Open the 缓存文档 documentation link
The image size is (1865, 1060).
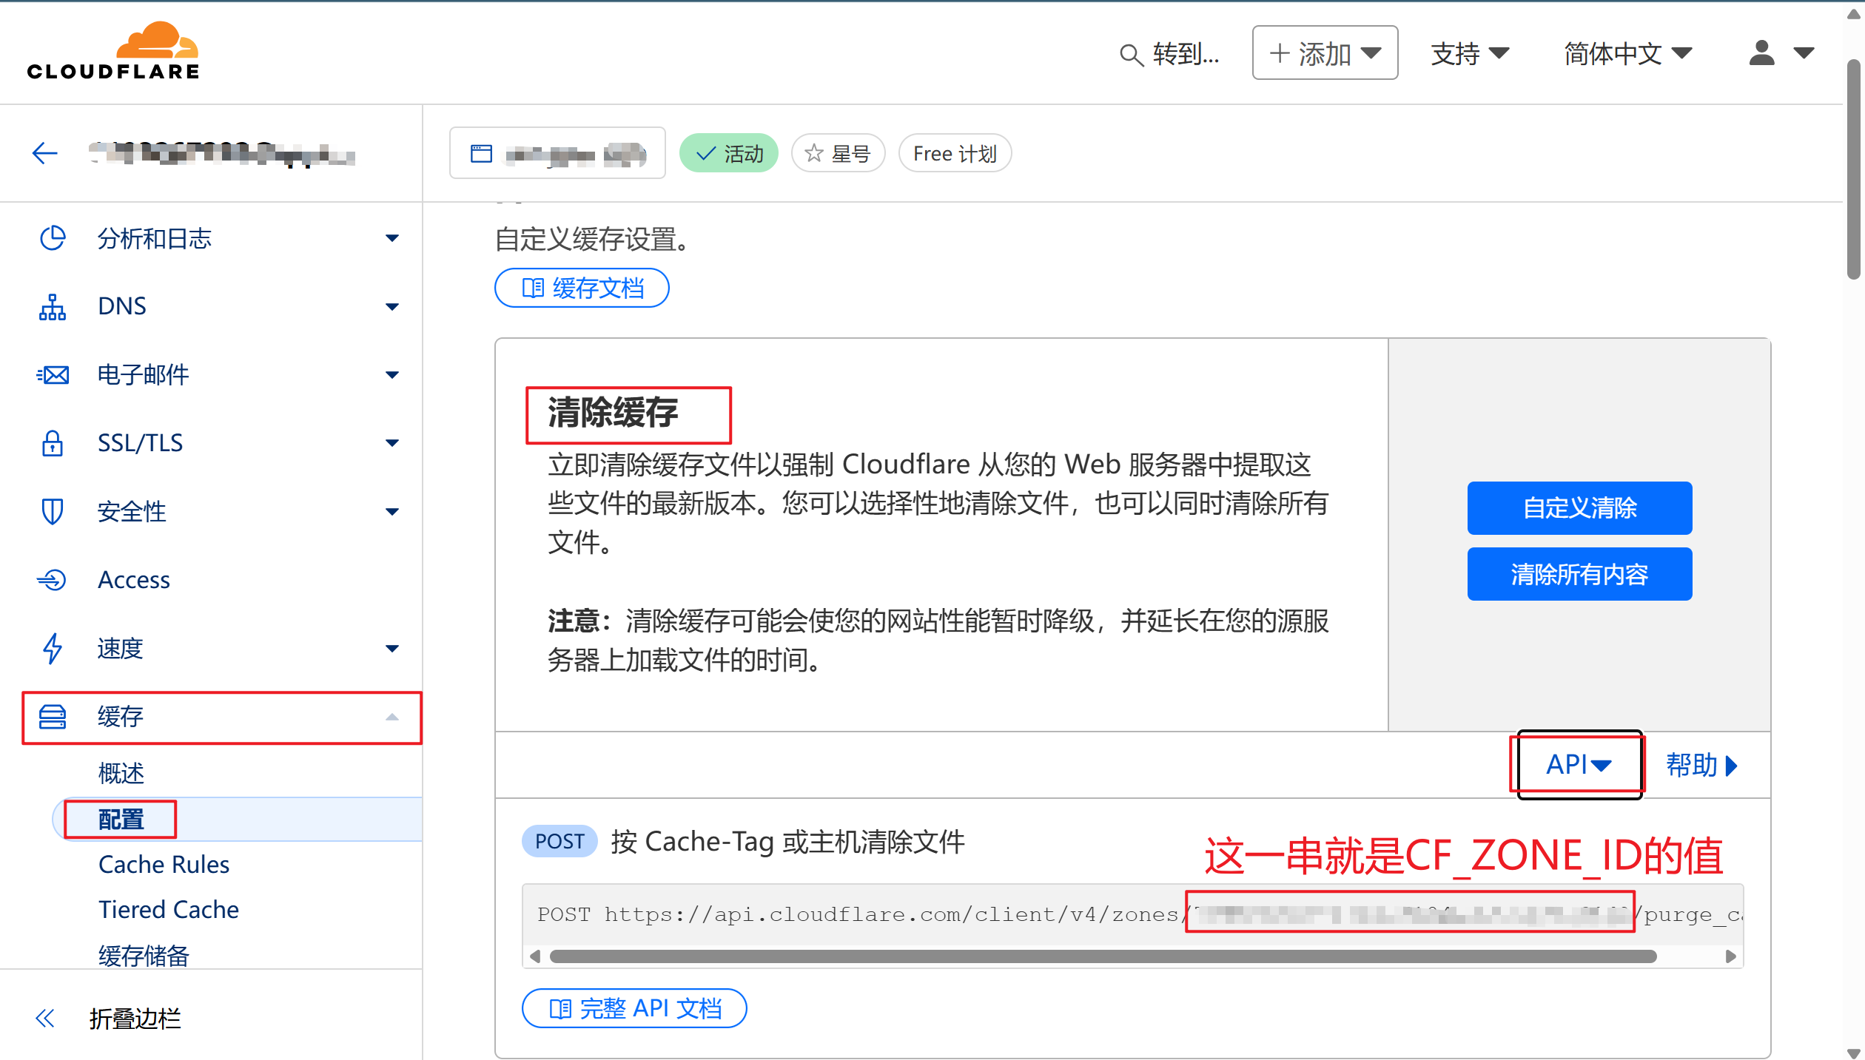582,288
